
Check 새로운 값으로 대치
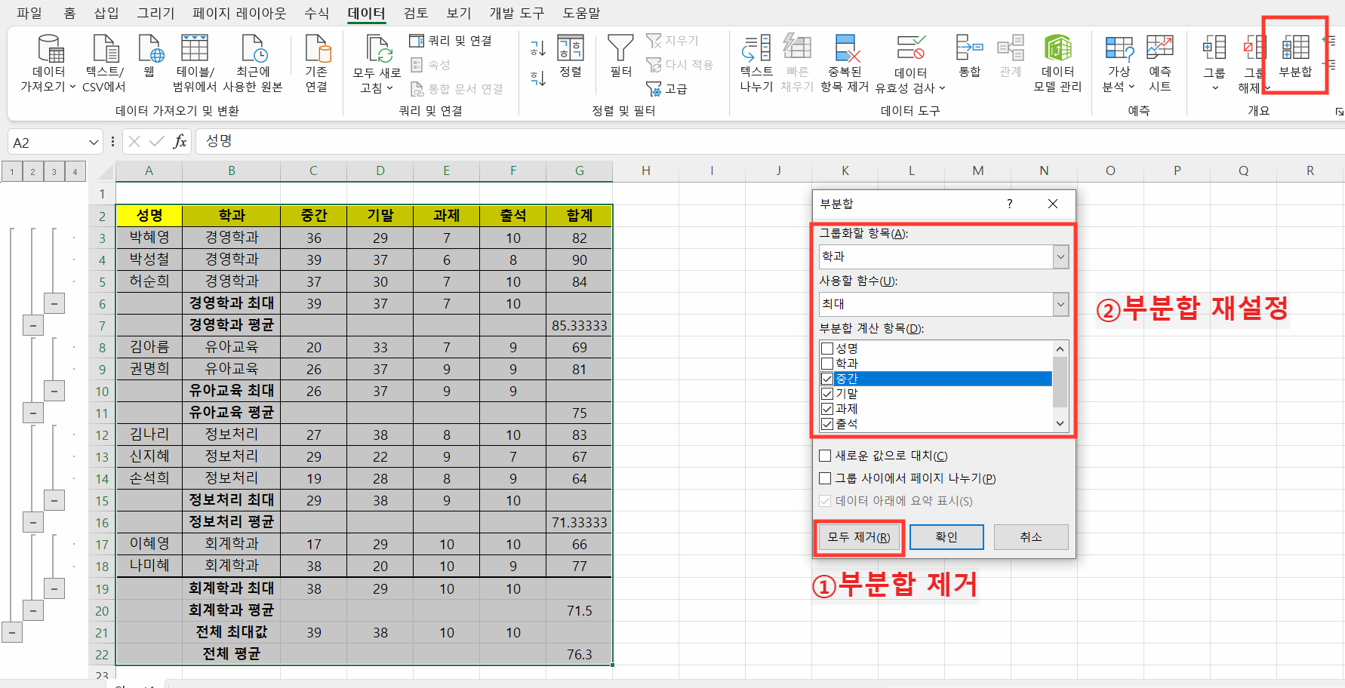pyautogui.click(x=825, y=455)
